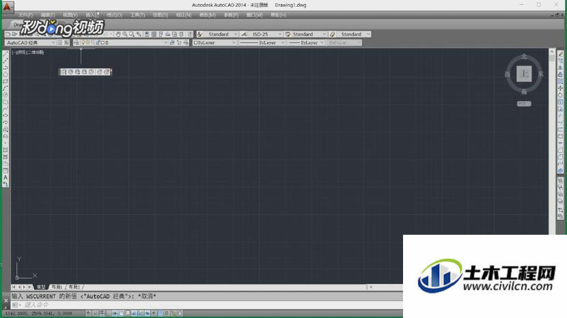This screenshot has height=318, width=567.
Task: Open the Dimension Style manager icon
Action: [244, 34]
